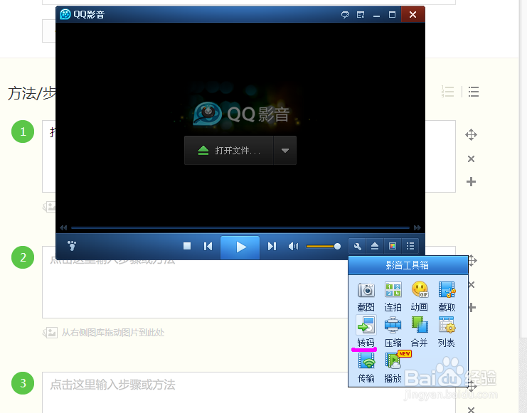The height and width of the screenshot is (413, 527).
Task: Mute the volume speaker icon
Action: [293, 247]
